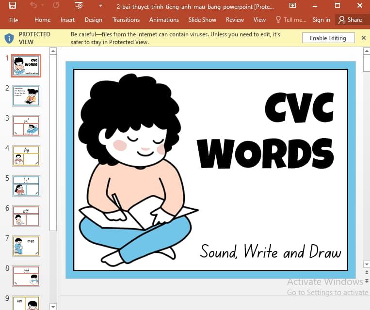
Task: Select slide 7 thumbnail
Action: coord(26,246)
